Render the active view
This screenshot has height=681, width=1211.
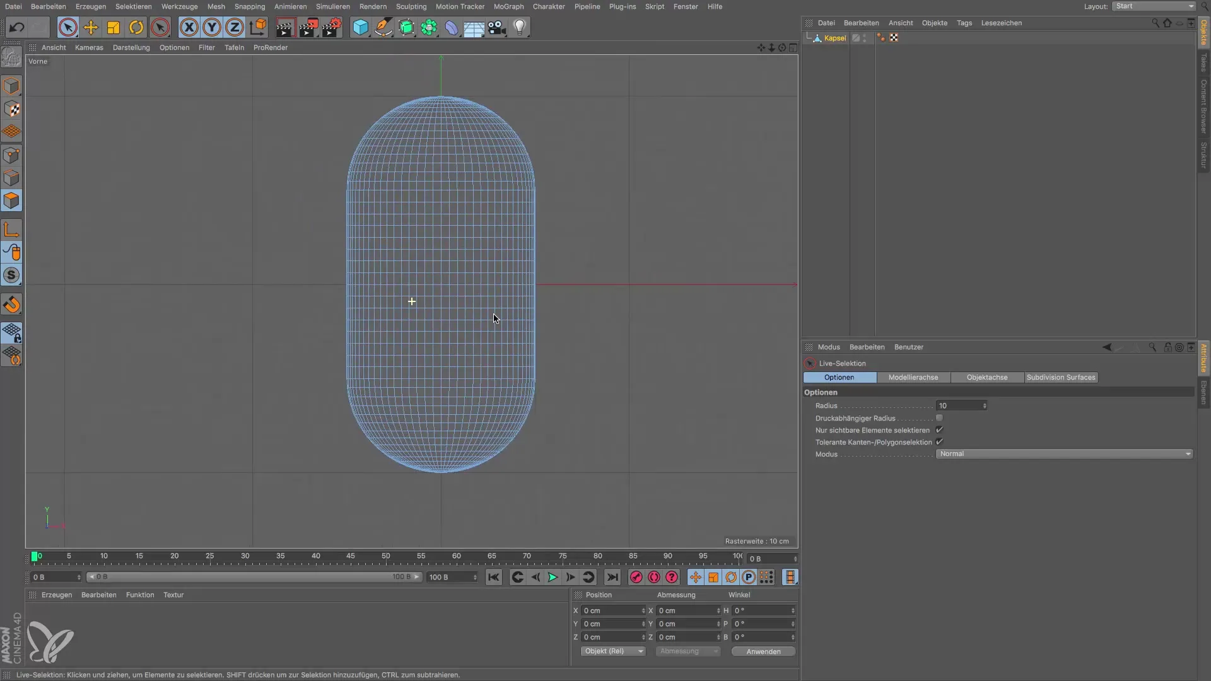click(285, 27)
